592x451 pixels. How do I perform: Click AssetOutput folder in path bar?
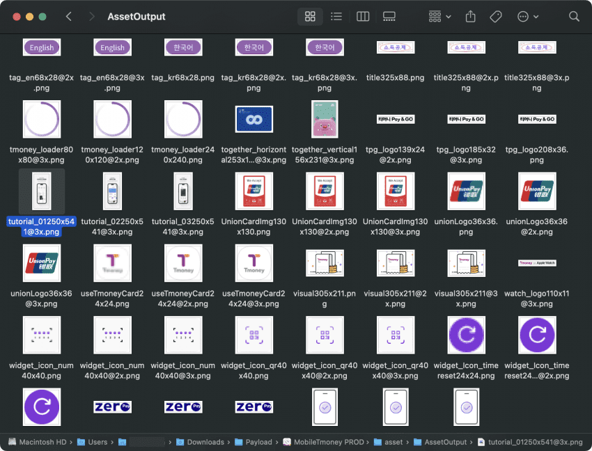tap(440, 442)
